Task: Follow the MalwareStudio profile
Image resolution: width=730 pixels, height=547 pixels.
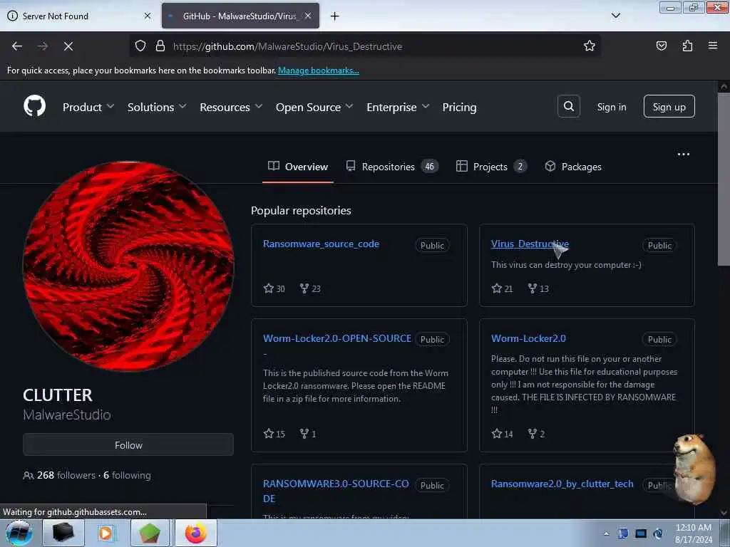Action: [128, 445]
